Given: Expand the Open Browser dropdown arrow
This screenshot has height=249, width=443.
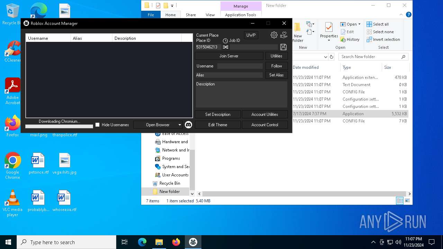Looking at the screenshot, I should click(179, 125).
